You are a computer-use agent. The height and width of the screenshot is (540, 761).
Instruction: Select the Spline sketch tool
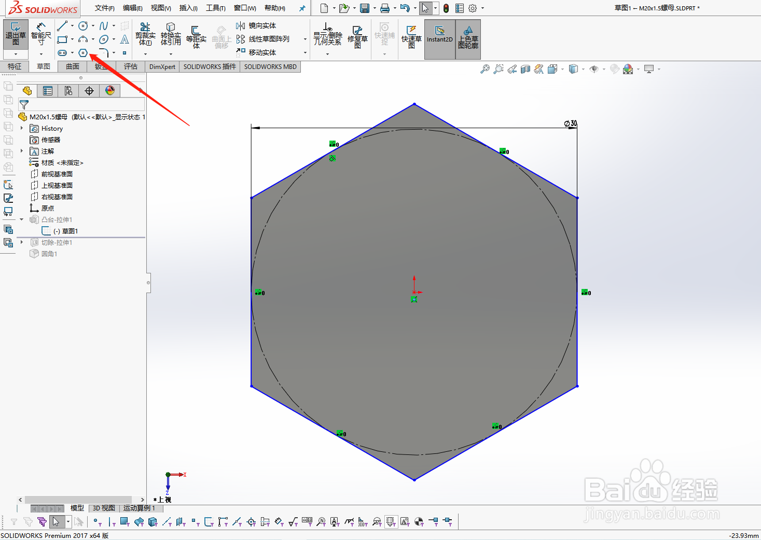[x=104, y=25]
